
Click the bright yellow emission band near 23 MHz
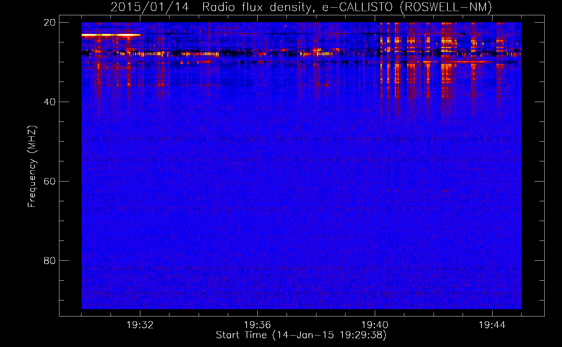point(111,35)
